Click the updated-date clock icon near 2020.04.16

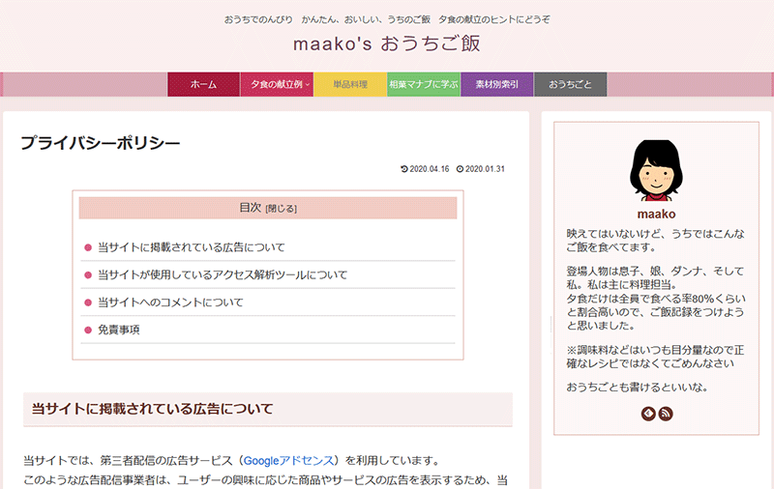pos(404,169)
